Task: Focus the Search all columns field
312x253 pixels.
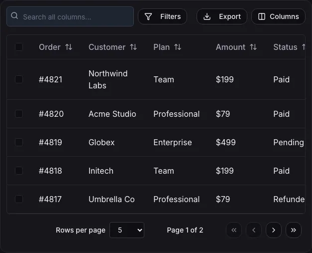Action: click(70, 16)
